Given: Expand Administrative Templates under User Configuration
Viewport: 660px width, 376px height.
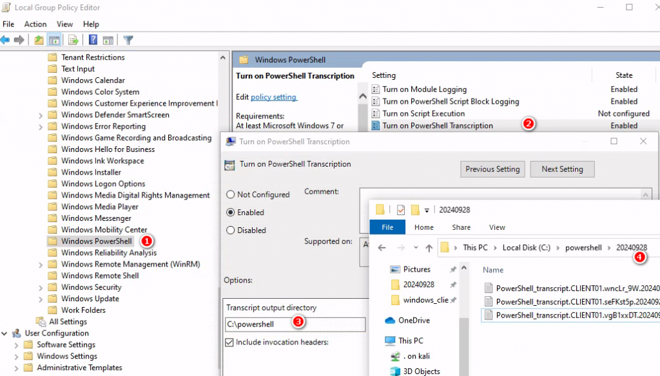Looking at the screenshot, I should [16, 368].
